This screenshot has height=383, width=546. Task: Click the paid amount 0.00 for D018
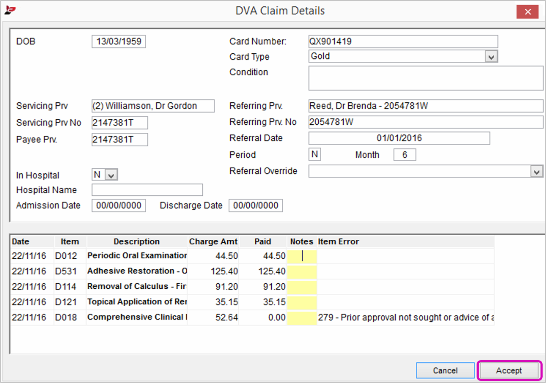(x=277, y=317)
